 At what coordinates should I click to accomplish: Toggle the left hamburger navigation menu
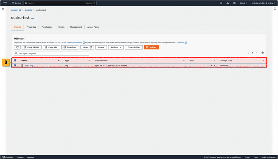tap(3, 8)
